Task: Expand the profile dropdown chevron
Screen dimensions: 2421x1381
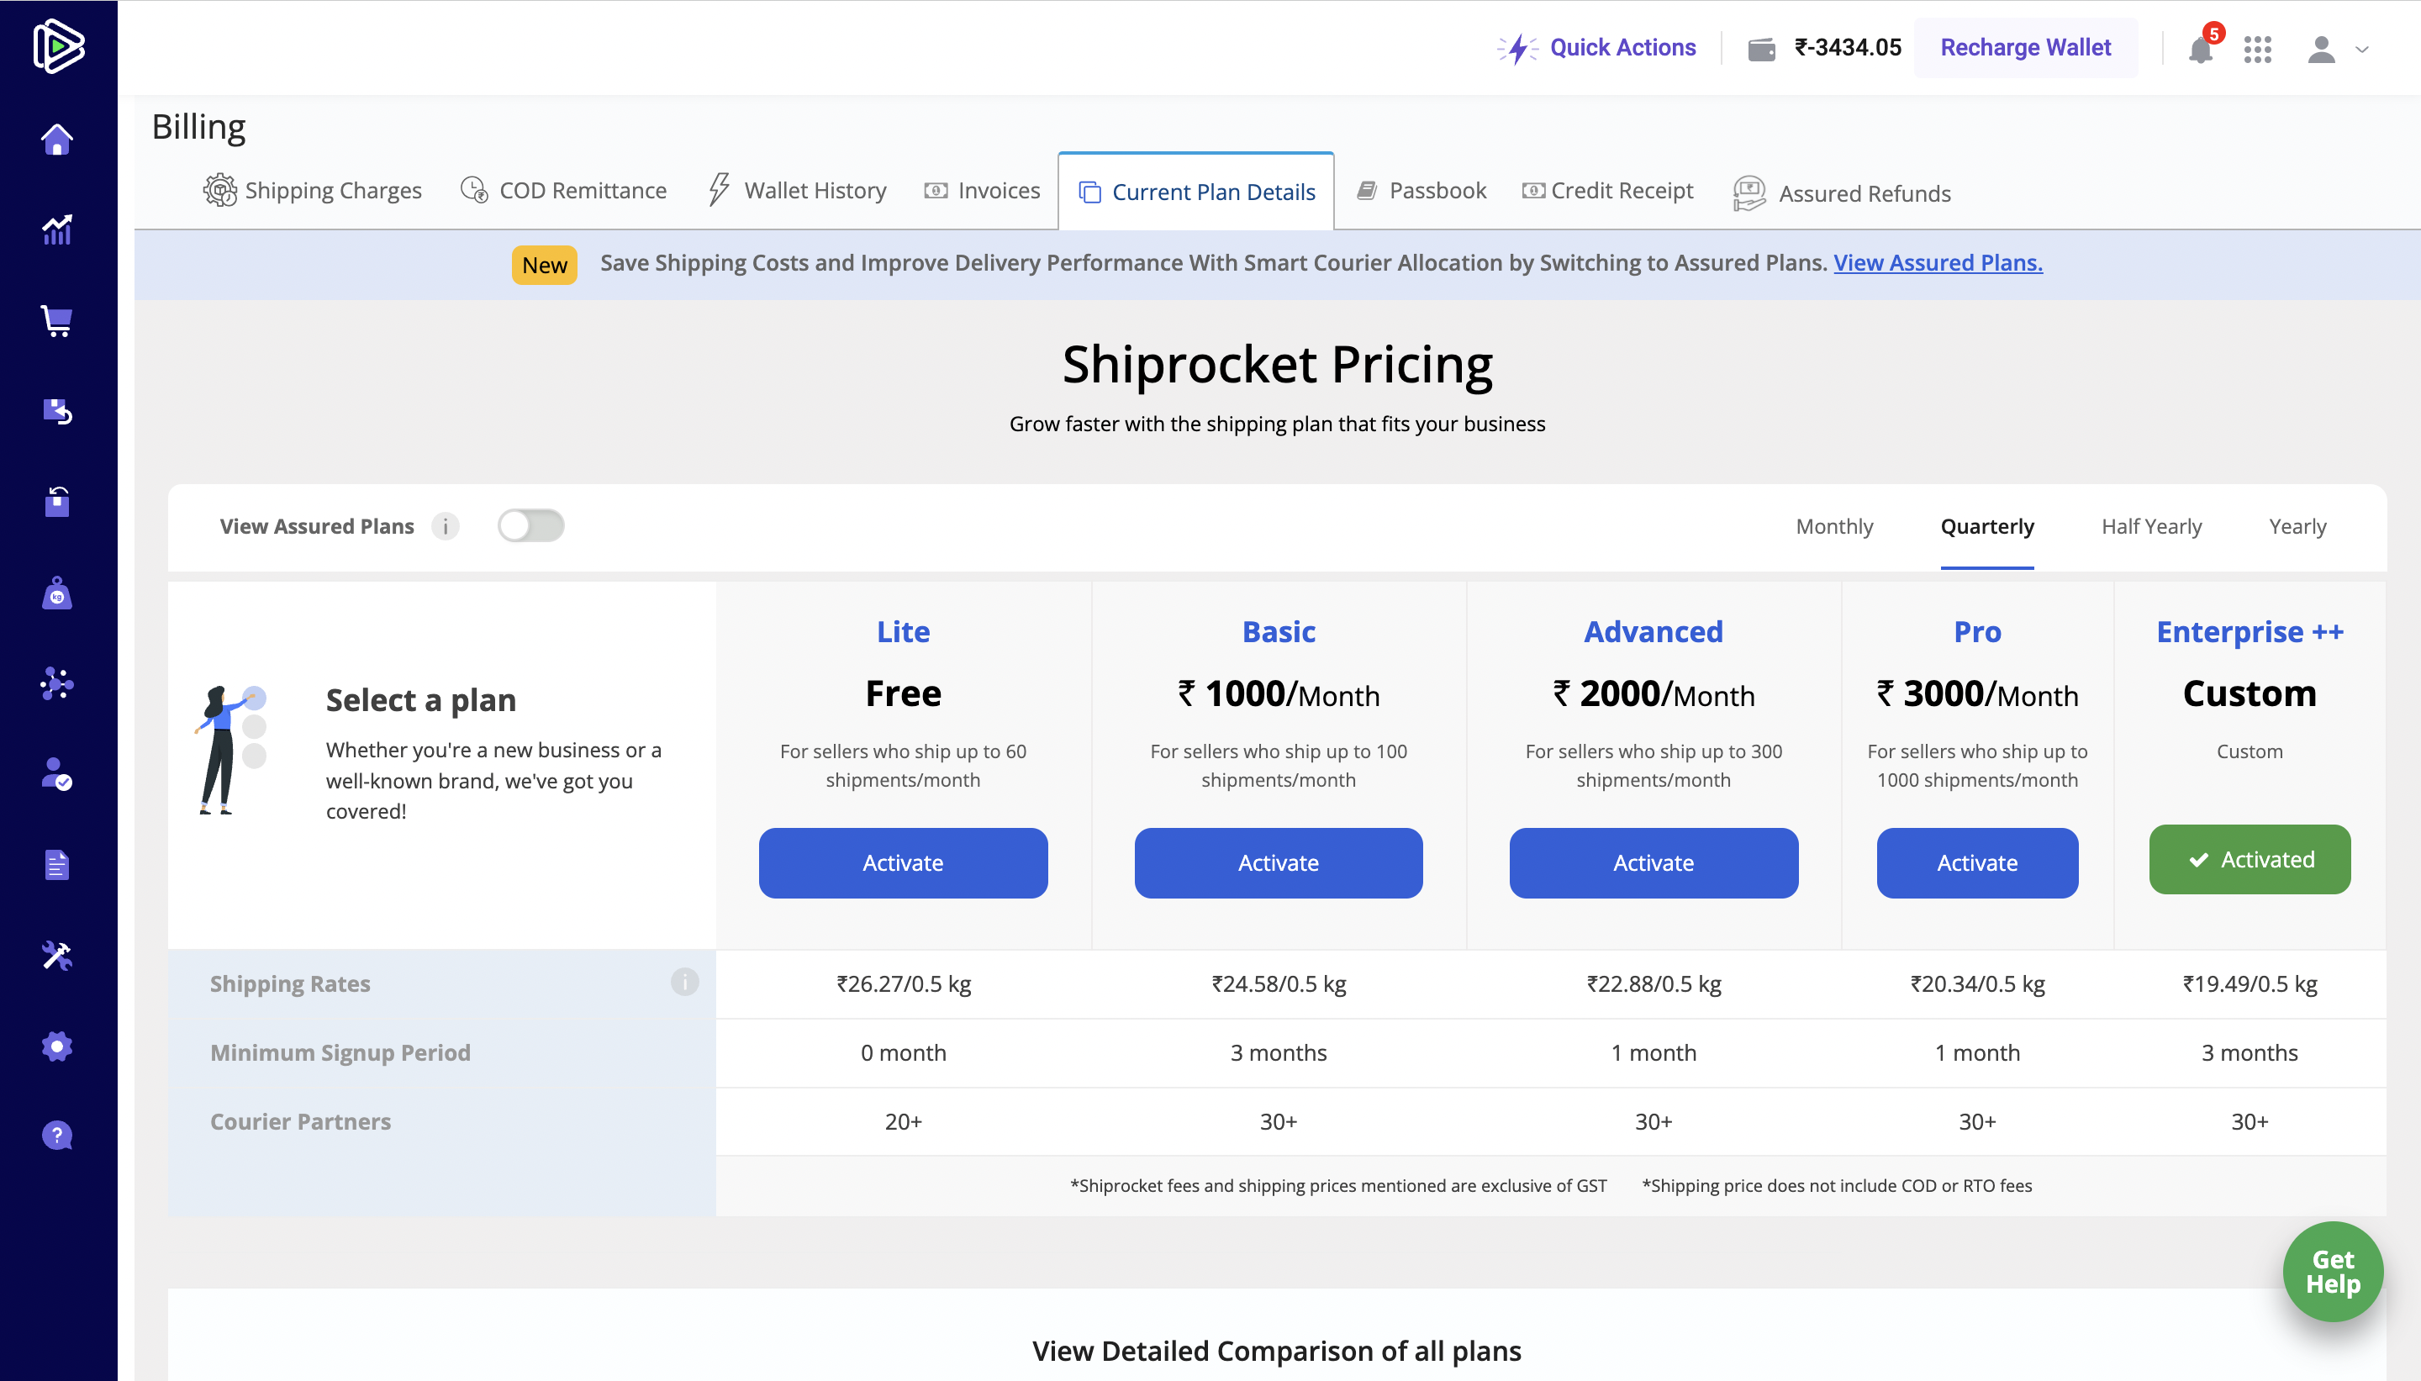Action: (x=2361, y=50)
